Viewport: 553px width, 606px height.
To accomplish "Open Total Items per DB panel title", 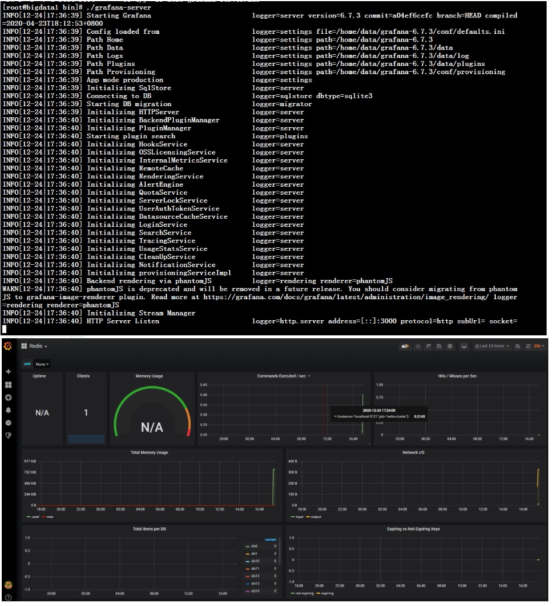I will (x=149, y=528).
